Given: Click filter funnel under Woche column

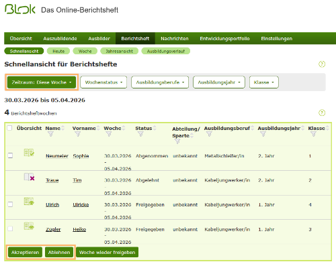Looking at the screenshot, I should (109, 134).
